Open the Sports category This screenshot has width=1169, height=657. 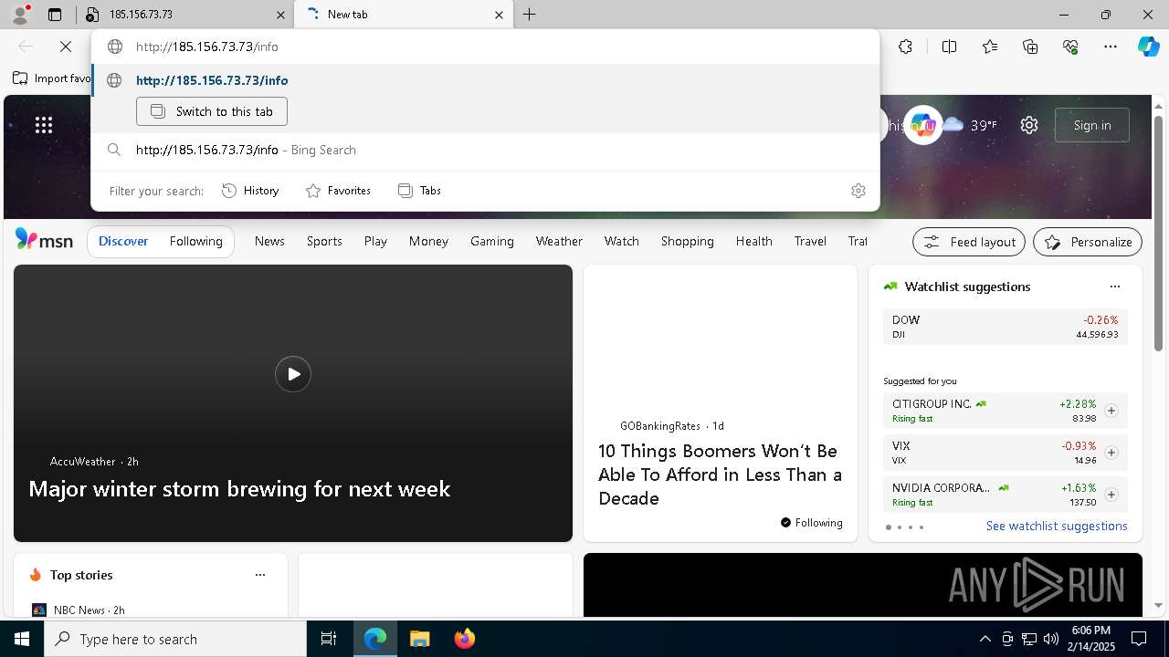[x=324, y=241]
